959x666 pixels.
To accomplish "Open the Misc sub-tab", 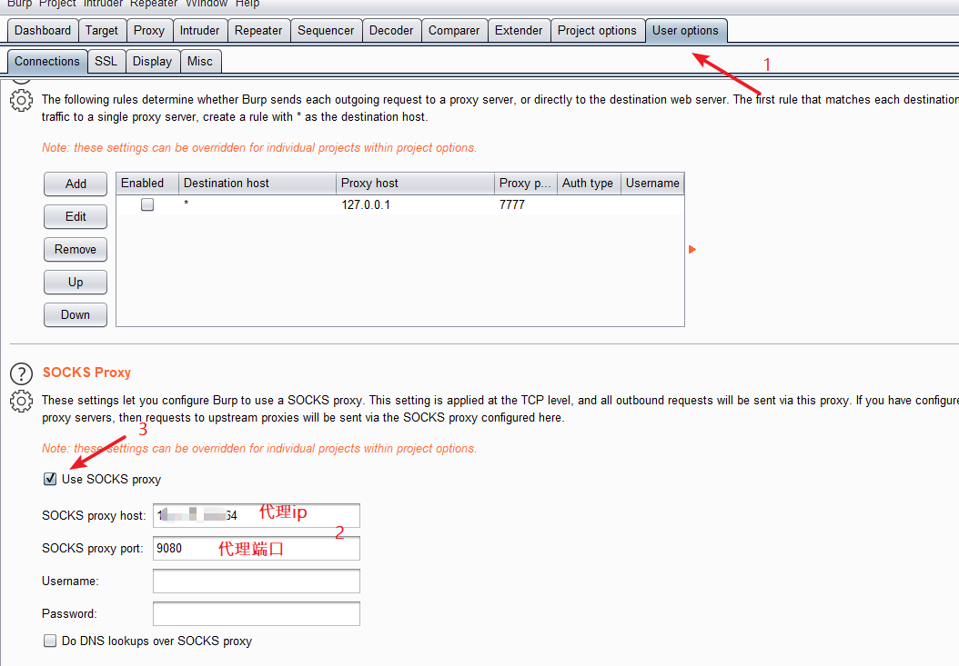I will (200, 62).
